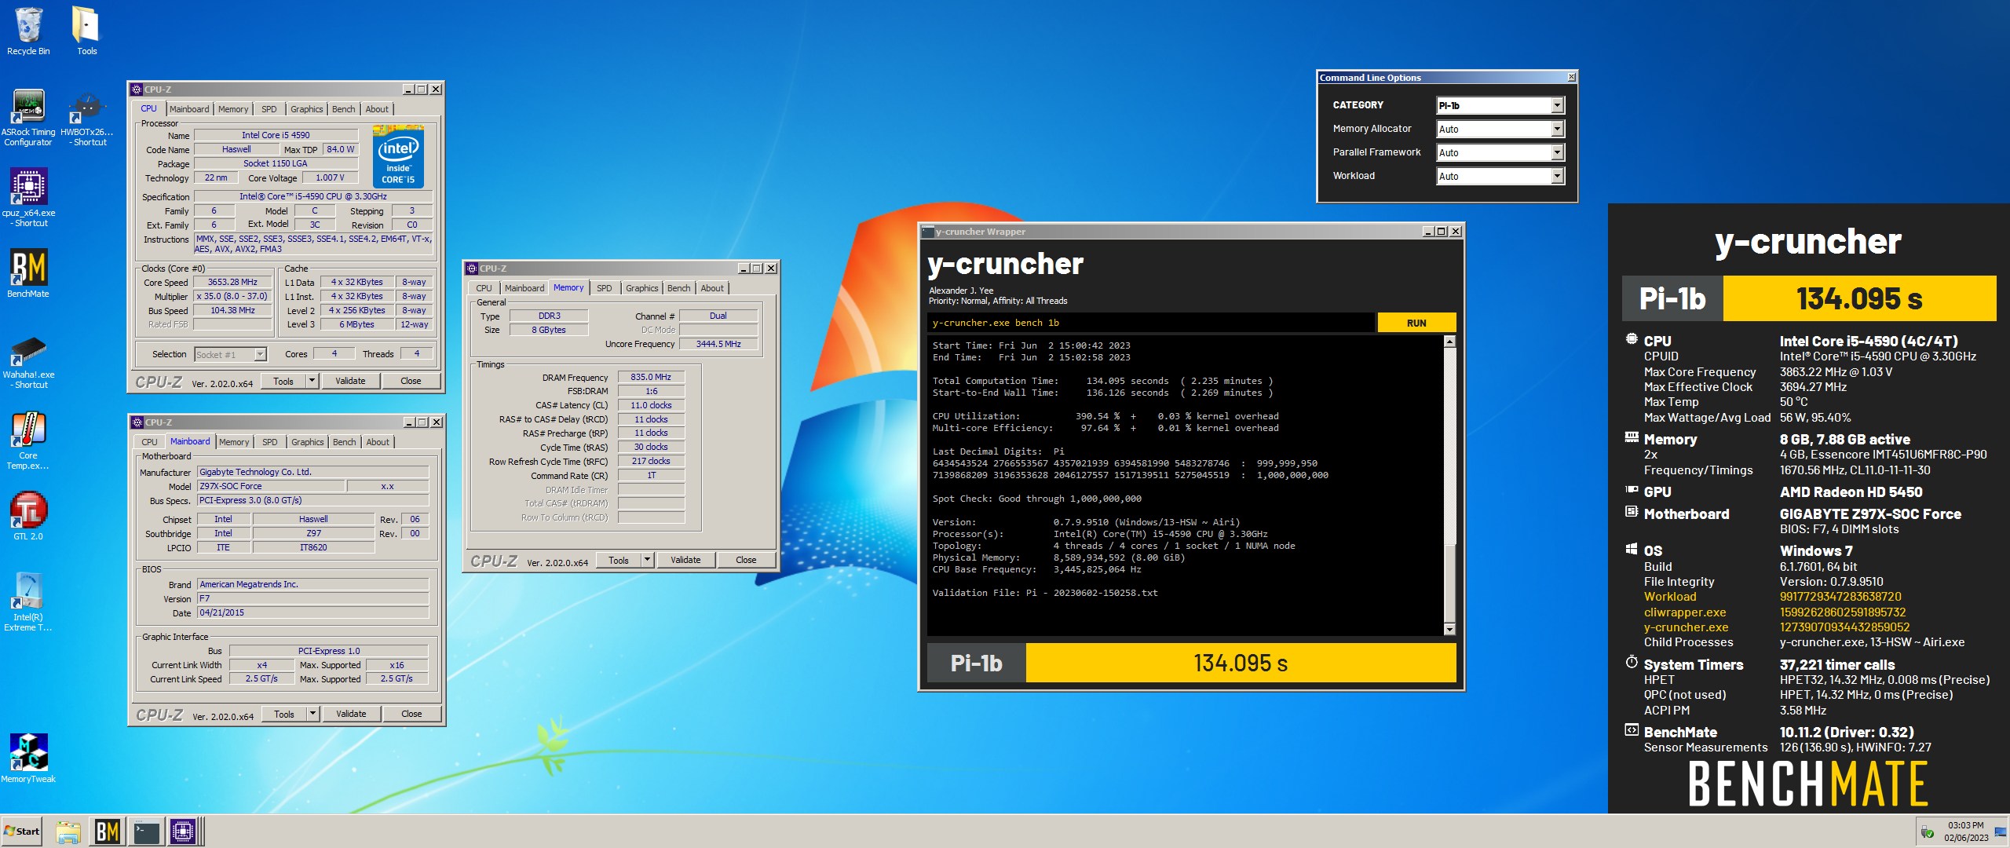Click the scroll up arrow in y-cruncher output
The image size is (2010, 848).
(1449, 342)
